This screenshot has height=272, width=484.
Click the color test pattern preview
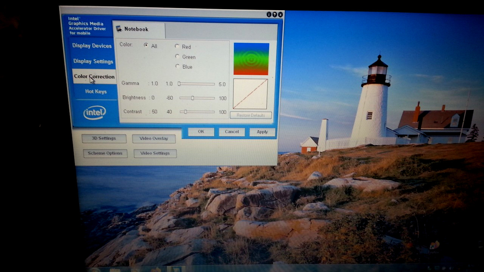(x=251, y=59)
